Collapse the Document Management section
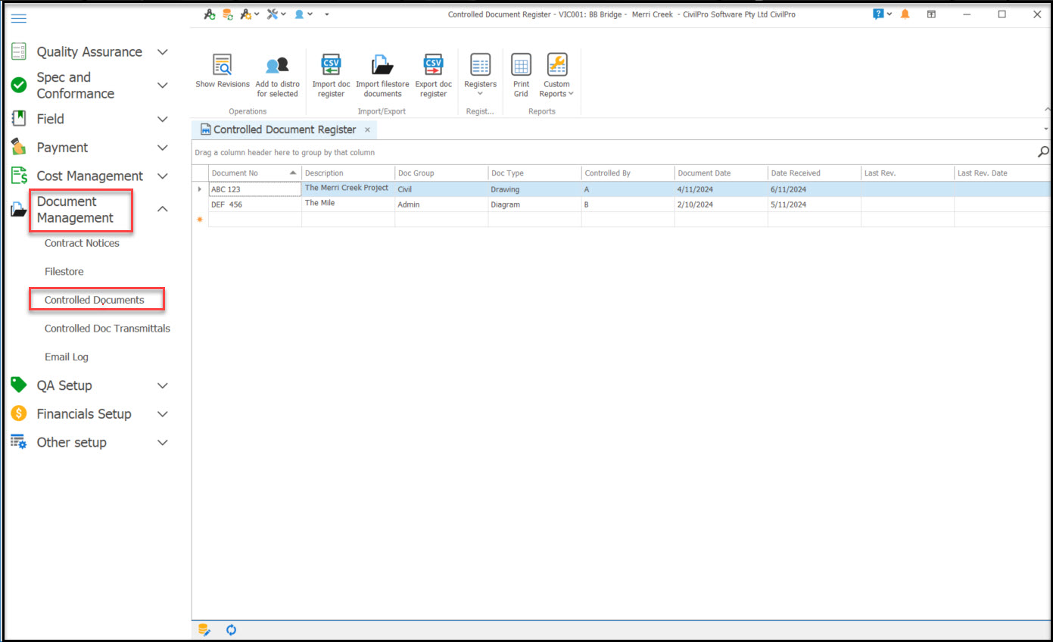This screenshot has width=1053, height=642. (x=162, y=210)
